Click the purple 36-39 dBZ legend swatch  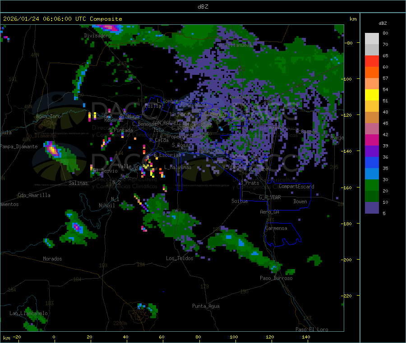click(372, 151)
